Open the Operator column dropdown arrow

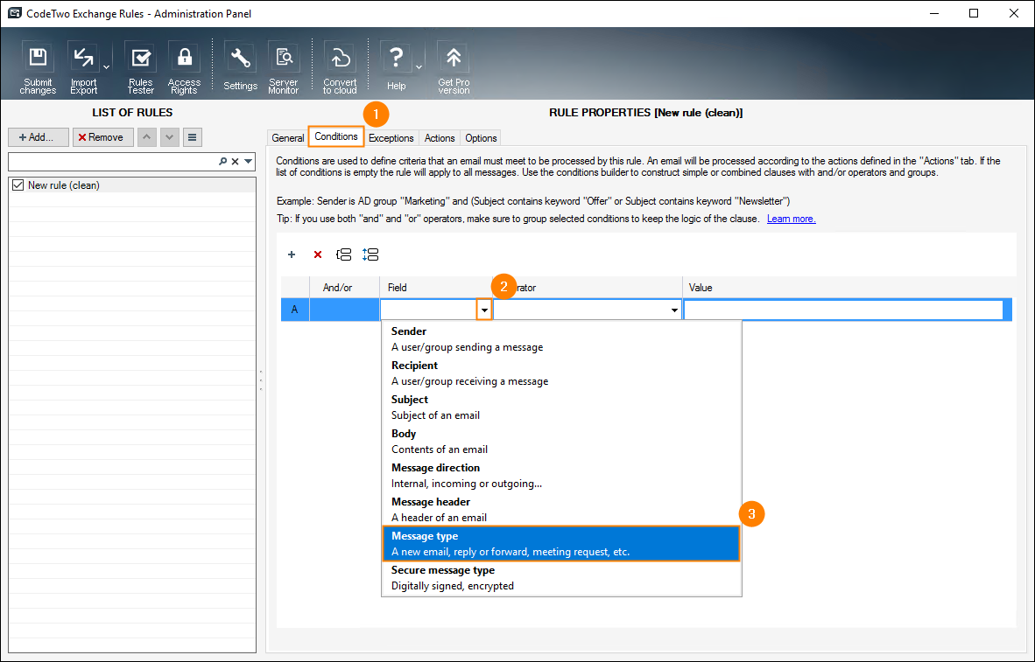click(674, 310)
